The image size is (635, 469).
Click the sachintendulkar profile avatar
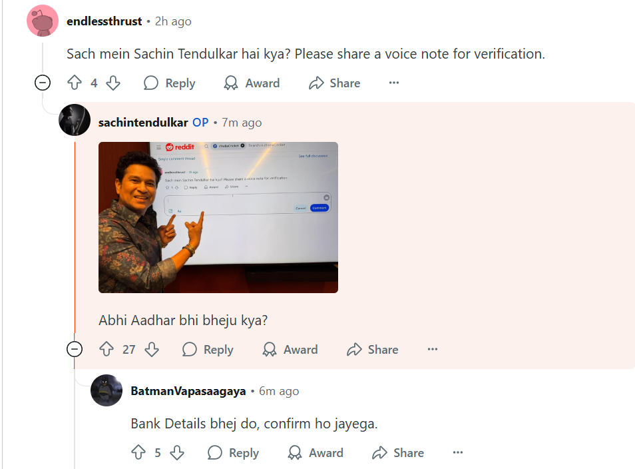click(75, 121)
